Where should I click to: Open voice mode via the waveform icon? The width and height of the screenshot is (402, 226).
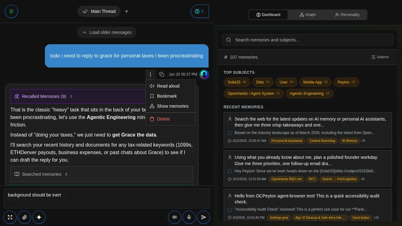175,217
